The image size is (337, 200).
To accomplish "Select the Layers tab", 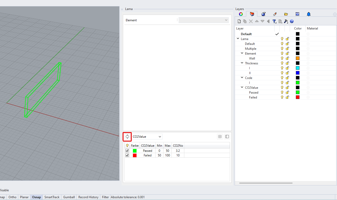I will 252,14.
